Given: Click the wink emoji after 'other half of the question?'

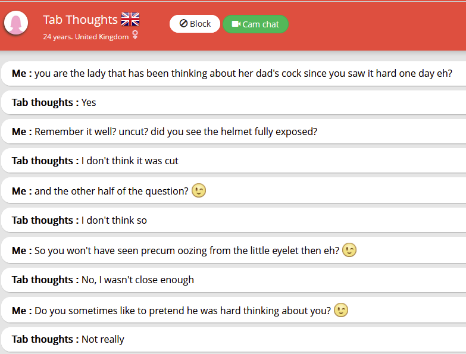Looking at the screenshot, I should coord(199,191).
